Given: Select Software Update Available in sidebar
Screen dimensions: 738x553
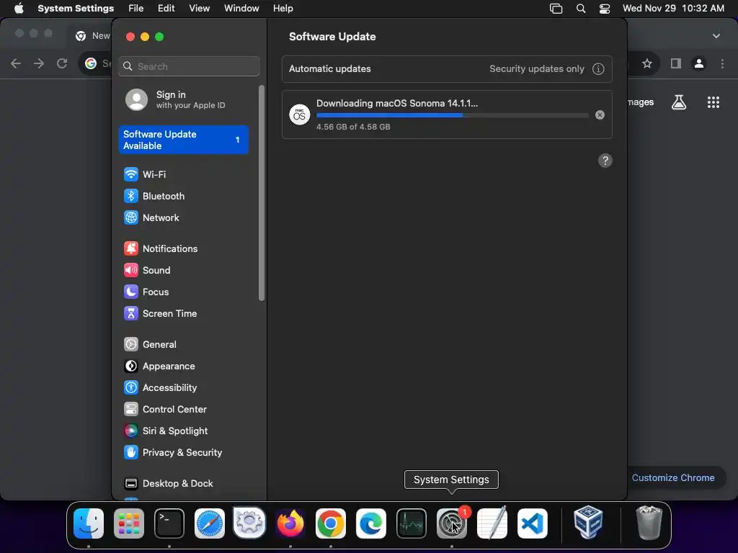Looking at the screenshot, I should tap(184, 140).
